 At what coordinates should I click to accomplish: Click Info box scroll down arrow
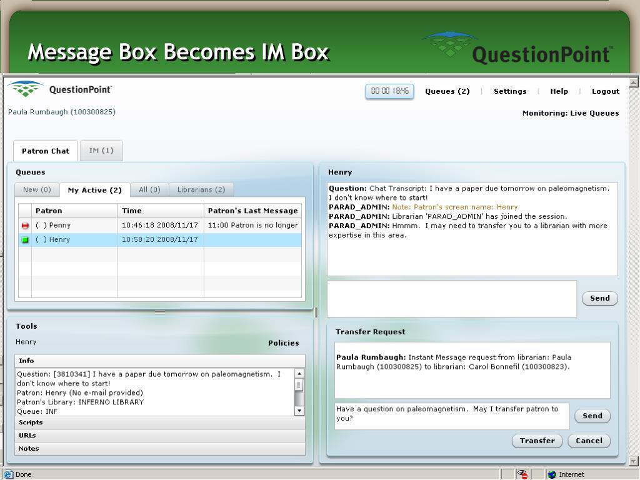[299, 411]
